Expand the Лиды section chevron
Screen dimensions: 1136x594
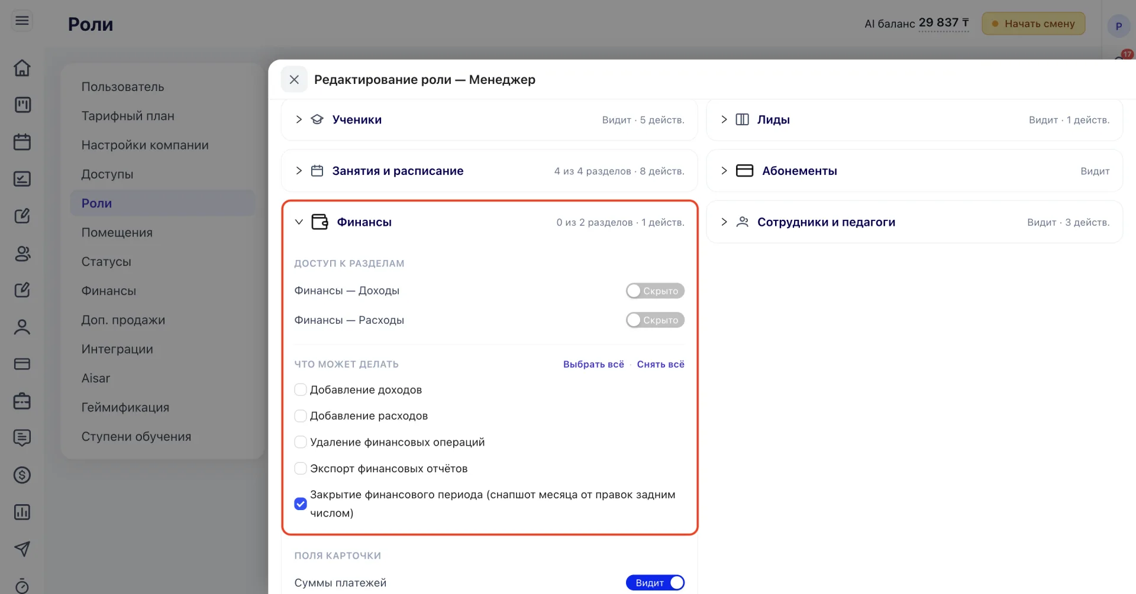tap(724, 119)
